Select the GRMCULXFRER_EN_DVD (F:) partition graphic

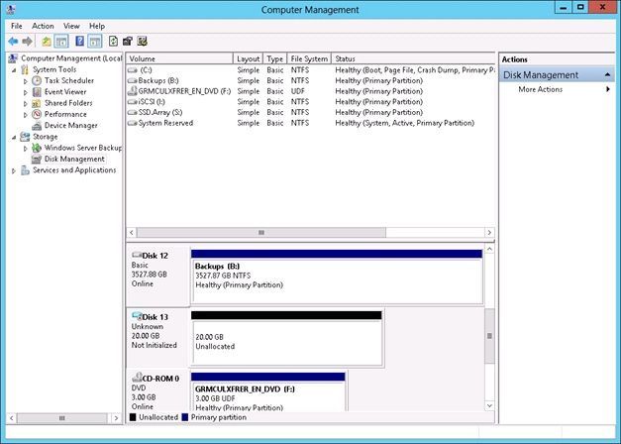pos(268,391)
